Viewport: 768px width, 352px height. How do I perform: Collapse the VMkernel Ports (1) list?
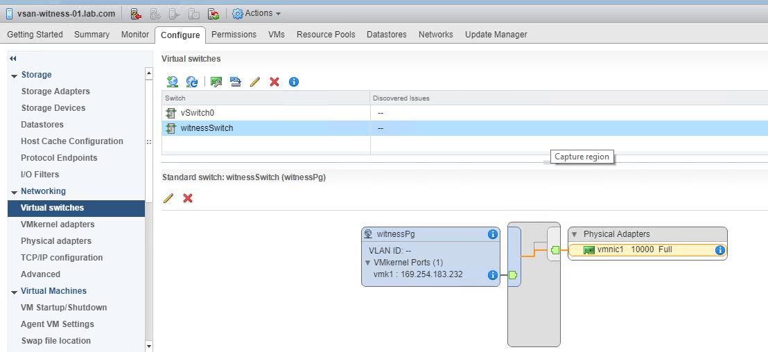[368, 263]
